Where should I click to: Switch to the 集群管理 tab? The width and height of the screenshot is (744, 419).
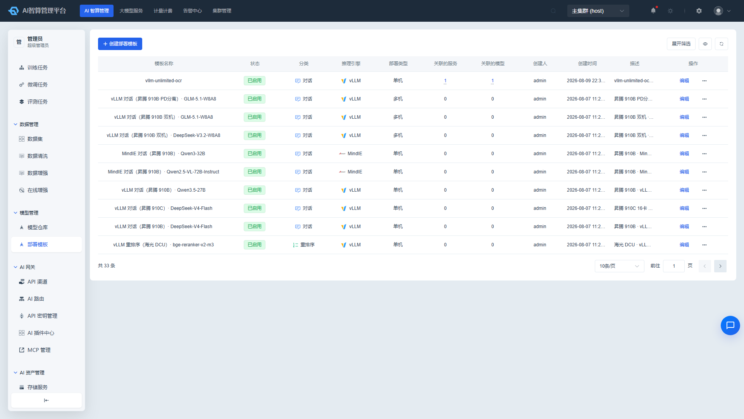pos(222,11)
